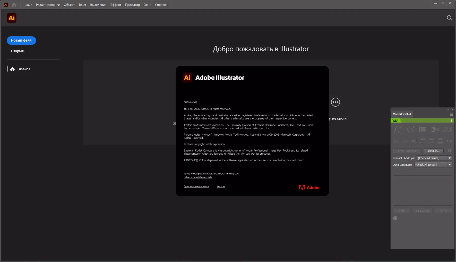456x262 pixels.
Task: Collapse the VectorFirstAid panel with double-arrow icon
Action: [448, 109]
